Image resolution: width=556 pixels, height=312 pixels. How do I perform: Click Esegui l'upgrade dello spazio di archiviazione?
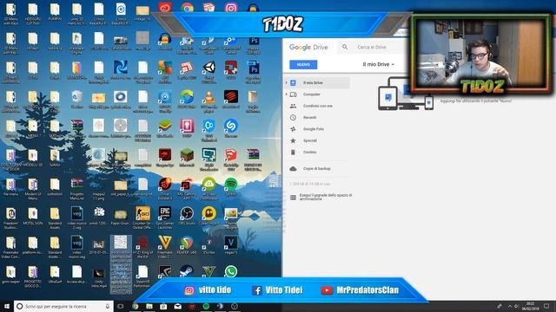pyautogui.click(x=326, y=197)
